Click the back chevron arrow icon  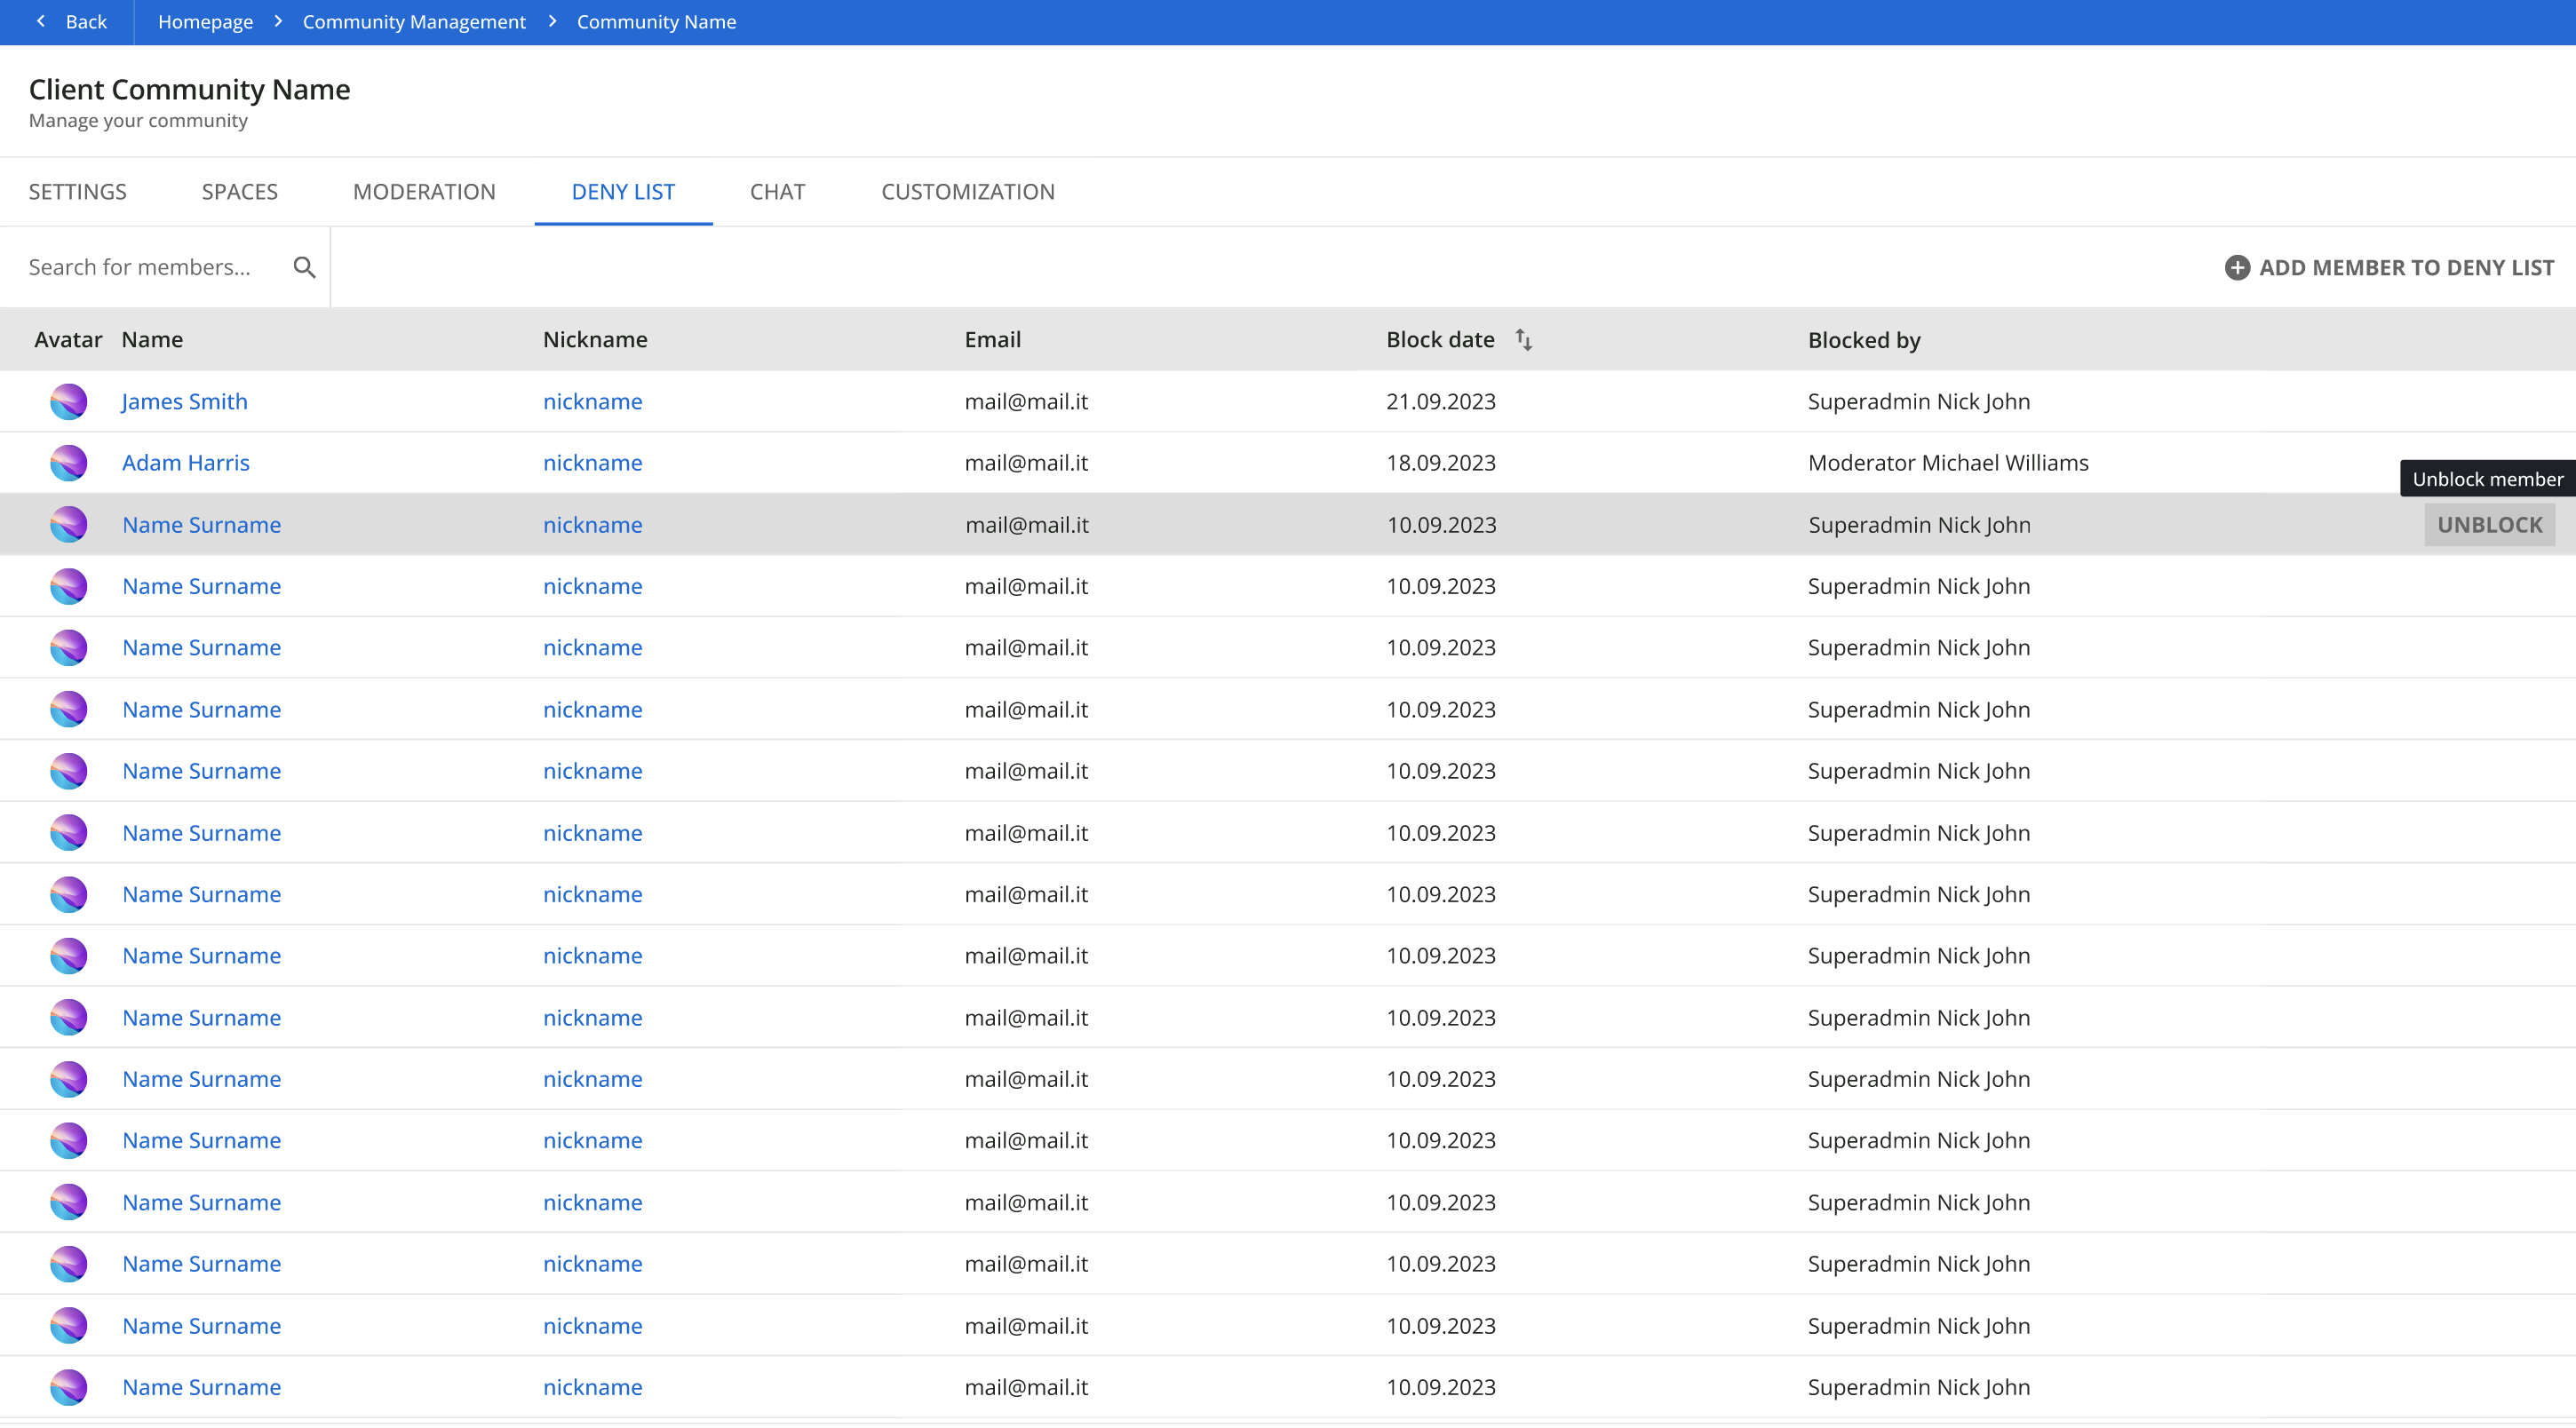click(x=41, y=21)
